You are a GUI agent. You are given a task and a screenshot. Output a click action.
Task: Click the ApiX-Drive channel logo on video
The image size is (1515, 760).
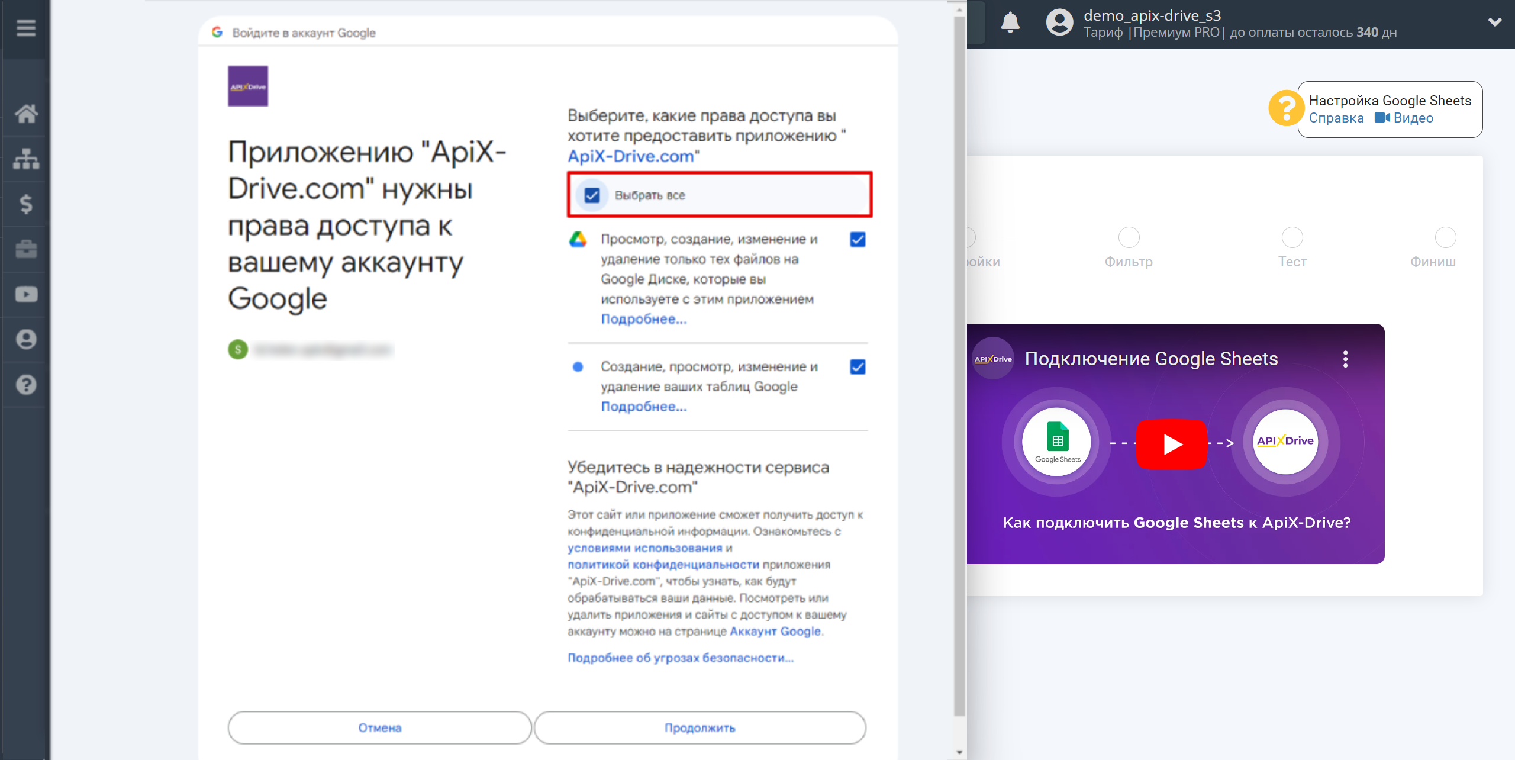(x=993, y=359)
